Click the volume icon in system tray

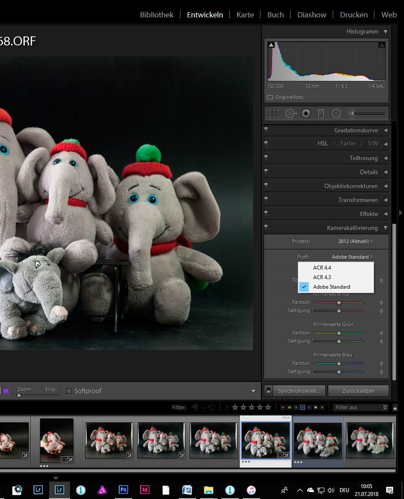(331, 490)
